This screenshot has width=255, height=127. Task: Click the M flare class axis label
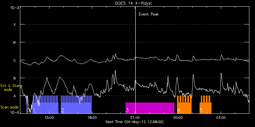pos(15,42)
